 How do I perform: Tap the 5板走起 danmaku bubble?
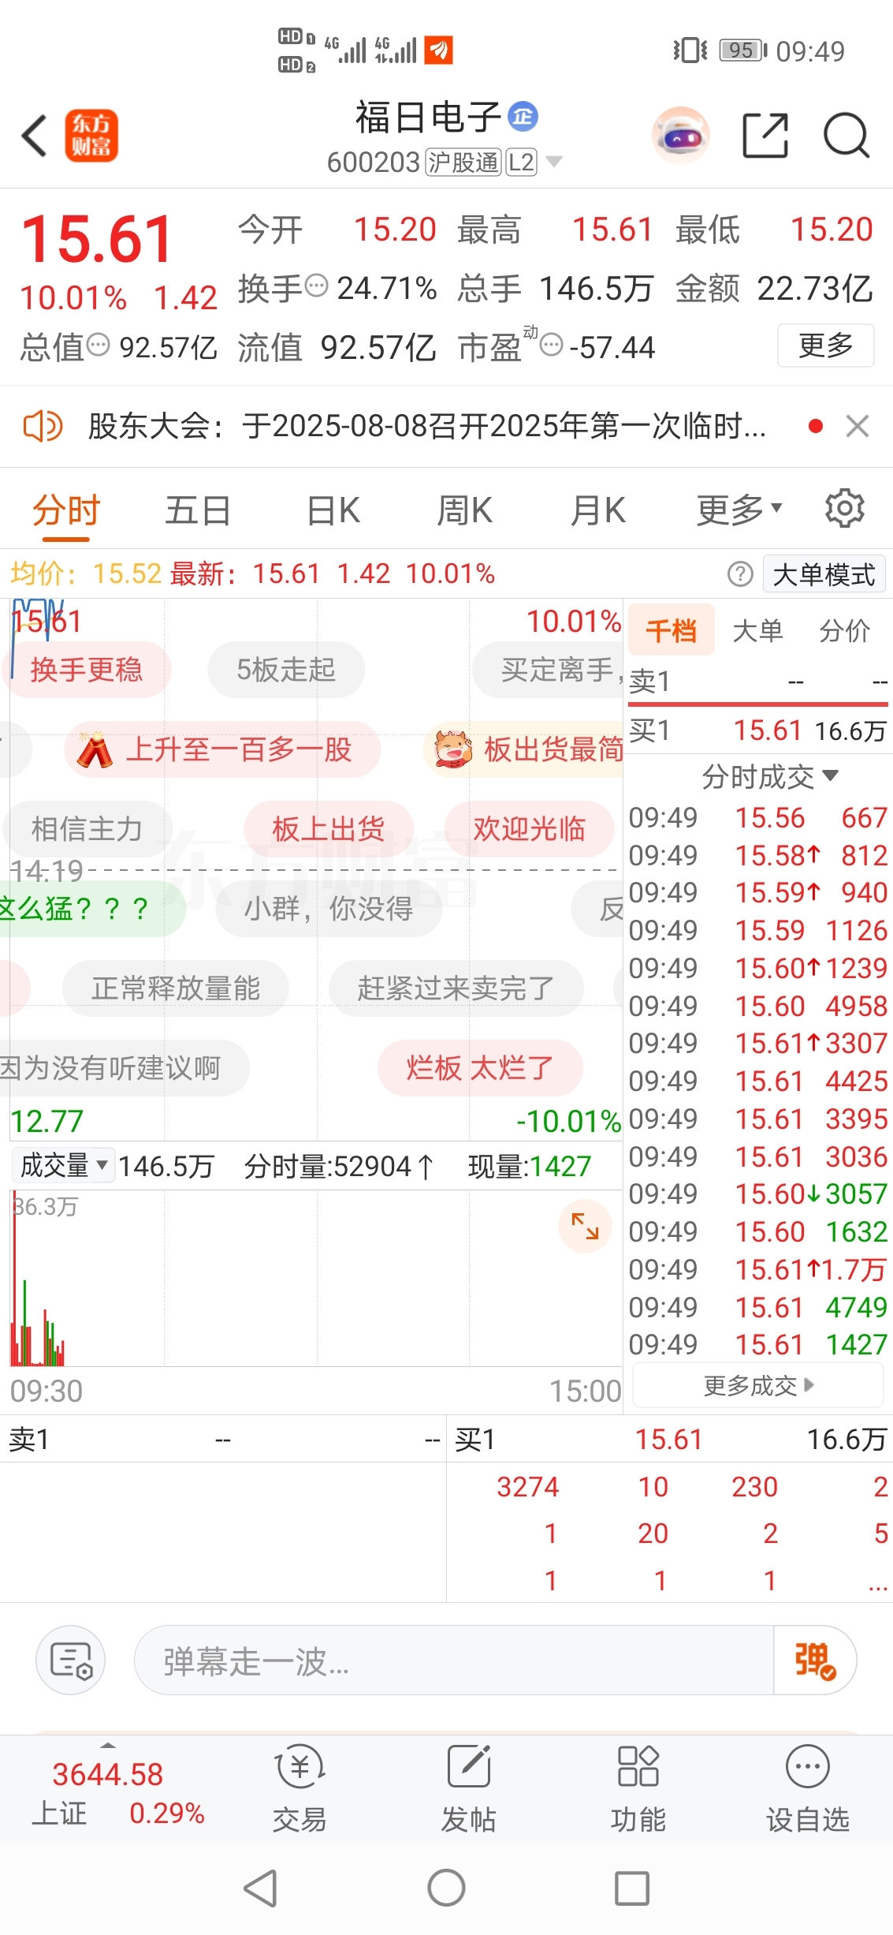click(286, 670)
